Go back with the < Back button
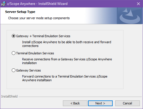The width and height of the screenshot is (143, 109). click(x=75, y=103)
